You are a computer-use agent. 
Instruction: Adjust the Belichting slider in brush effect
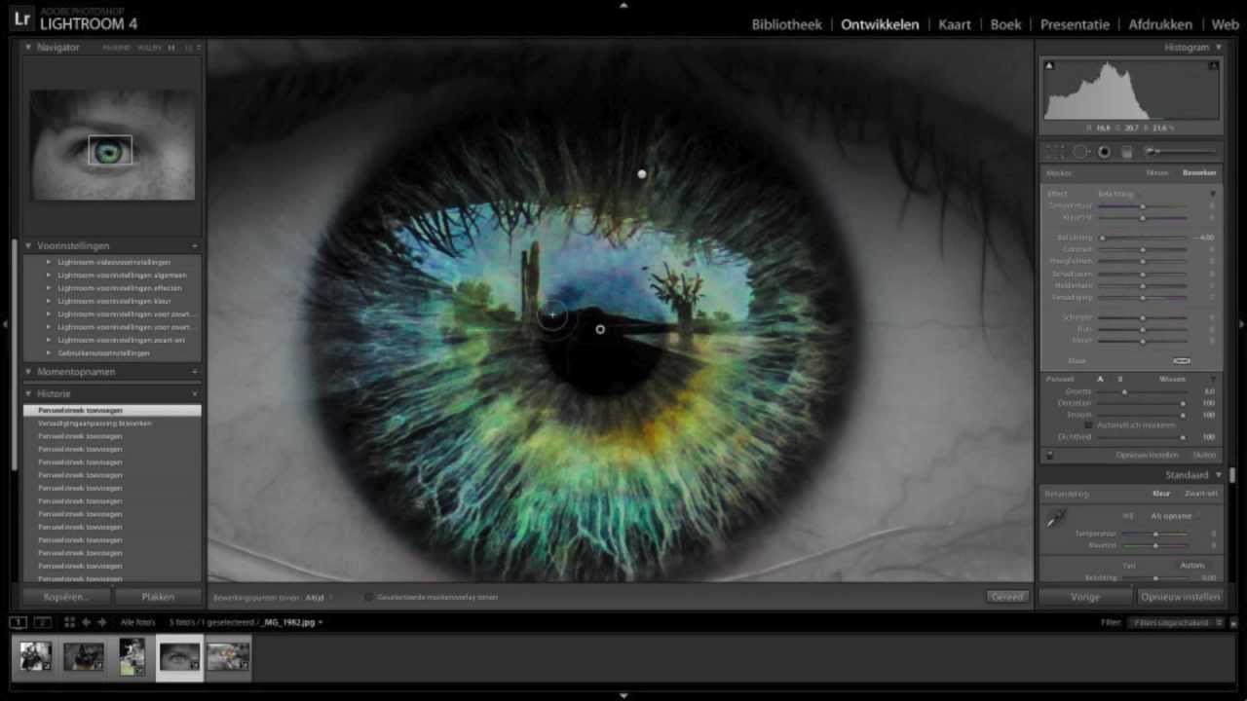pyautogui.click(x=1144, y=238)
